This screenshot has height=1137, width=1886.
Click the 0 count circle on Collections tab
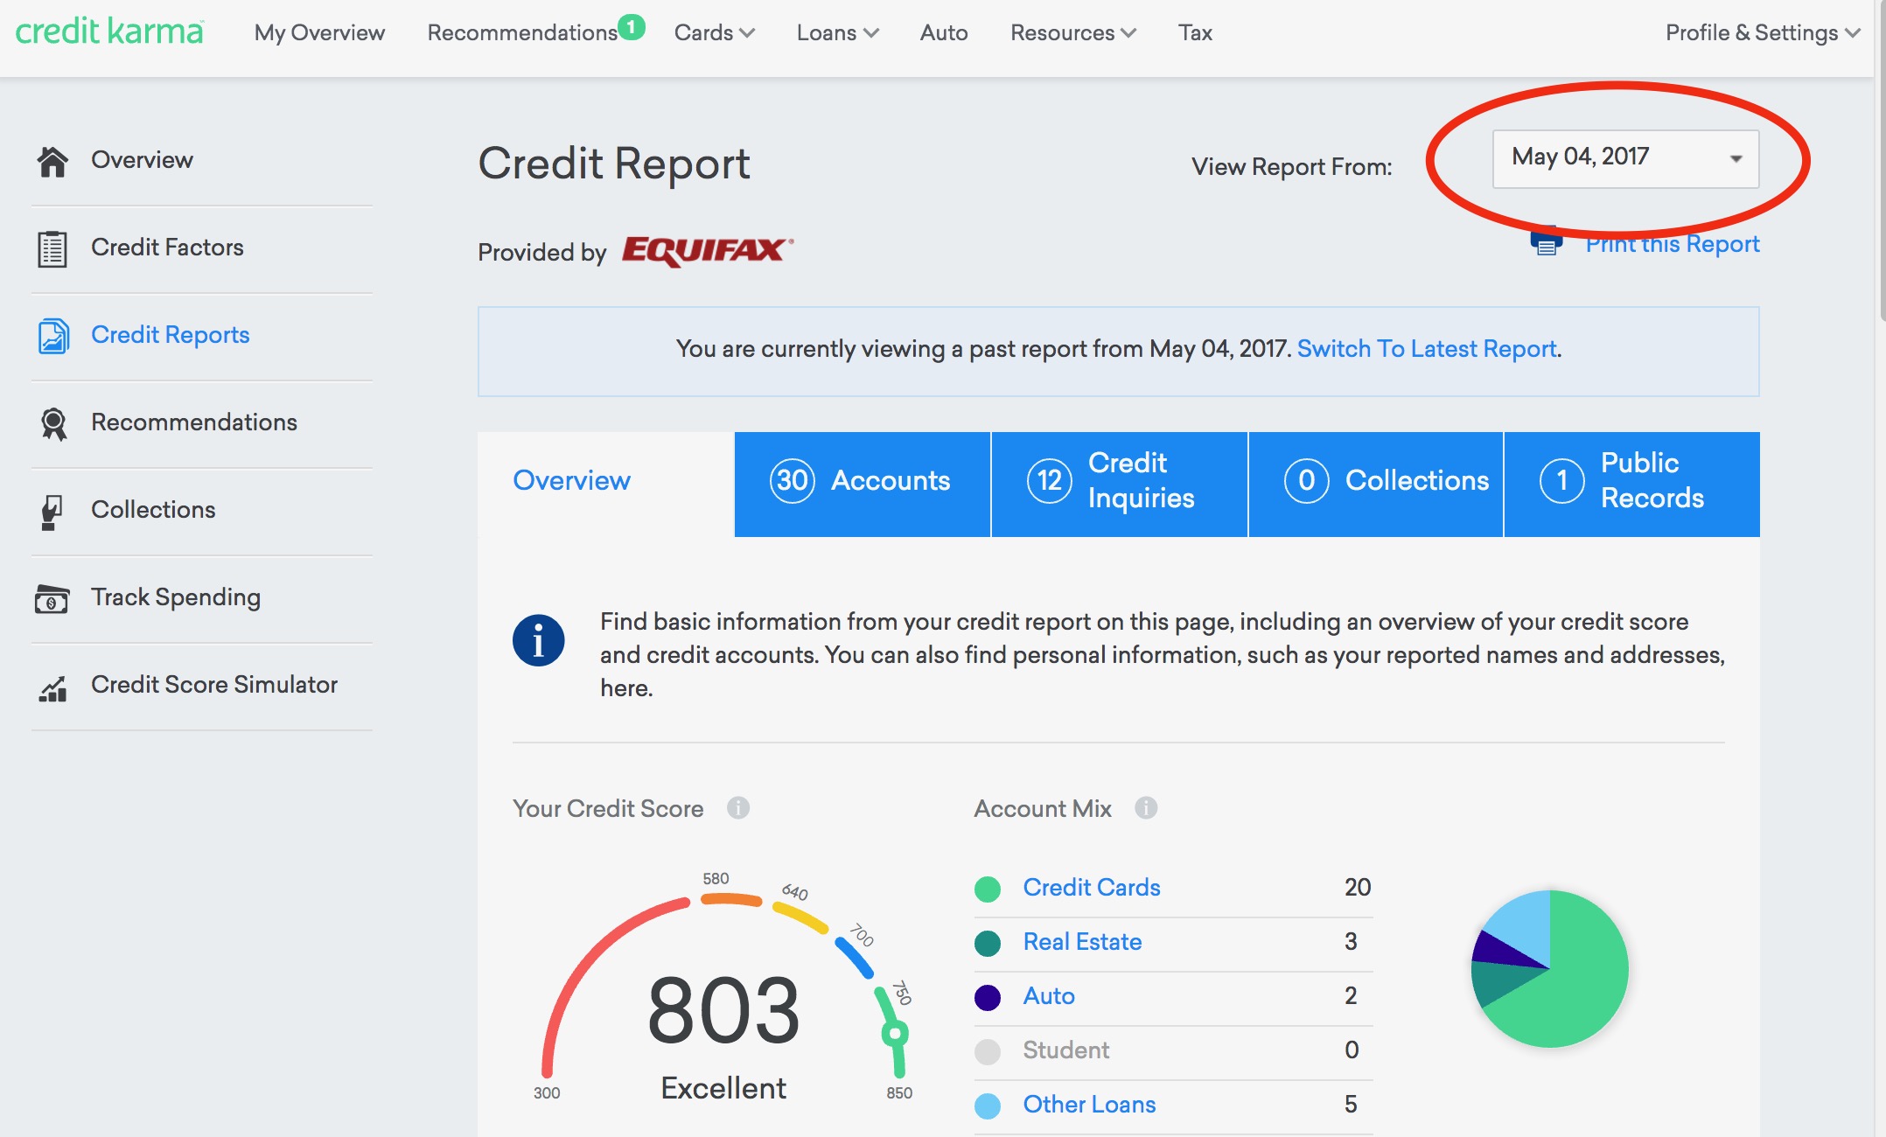(1307, 480)
